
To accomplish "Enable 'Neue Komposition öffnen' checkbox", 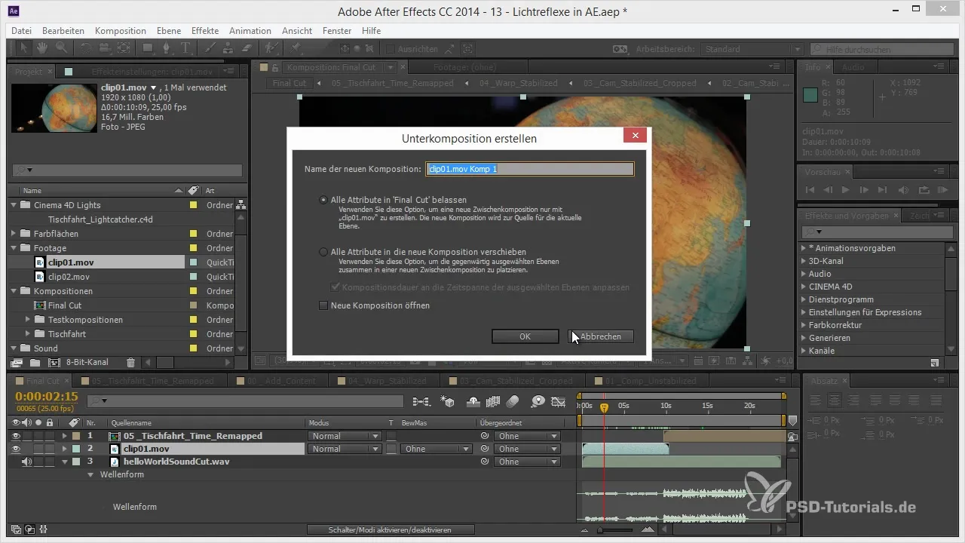I will [323, 305].
